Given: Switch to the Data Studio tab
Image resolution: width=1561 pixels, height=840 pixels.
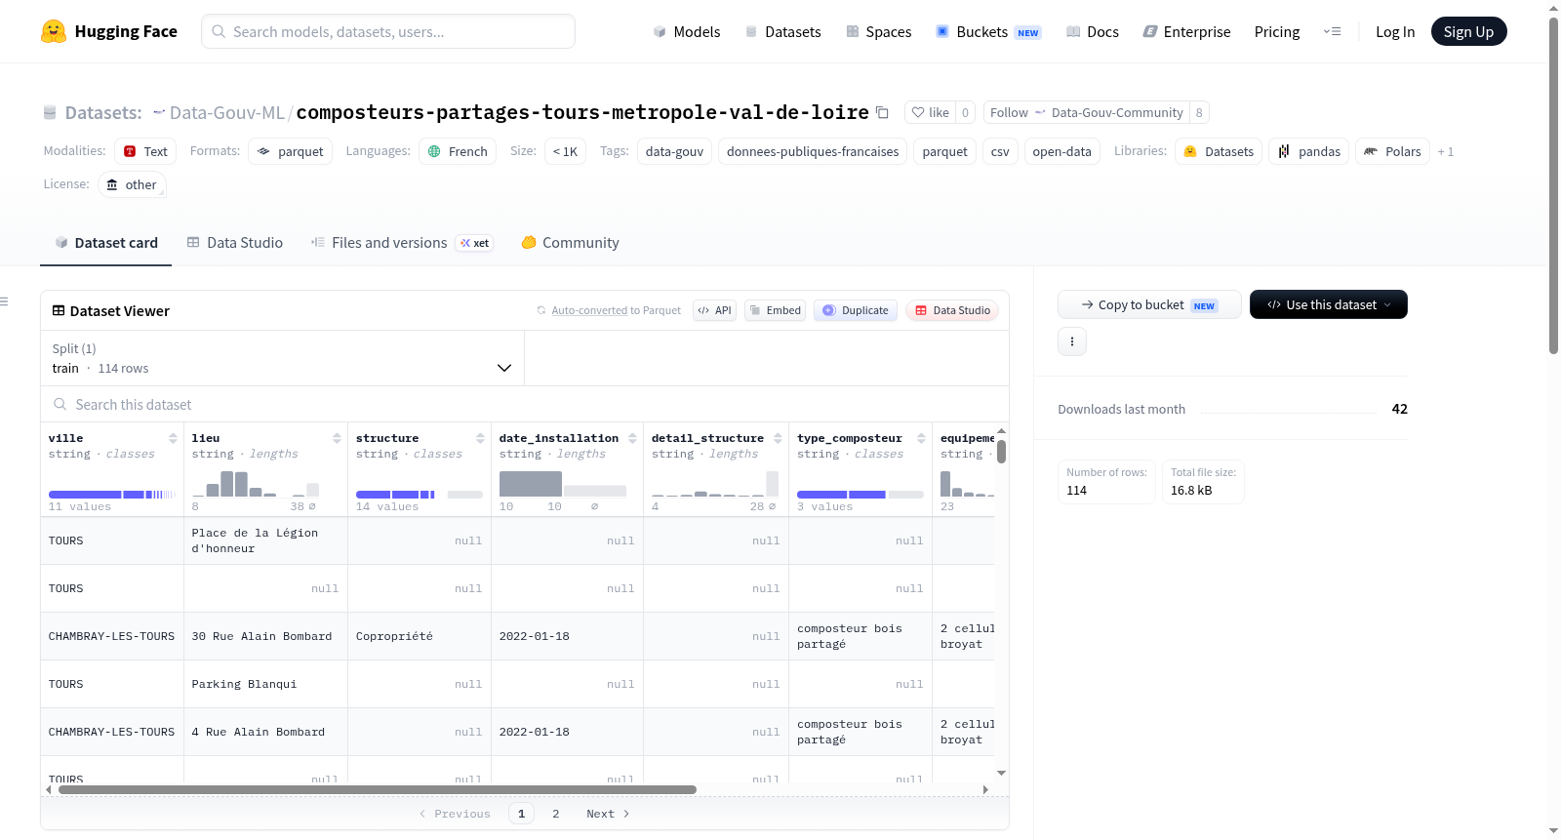Looking at the screenshot, I should [x=234, y=243].
